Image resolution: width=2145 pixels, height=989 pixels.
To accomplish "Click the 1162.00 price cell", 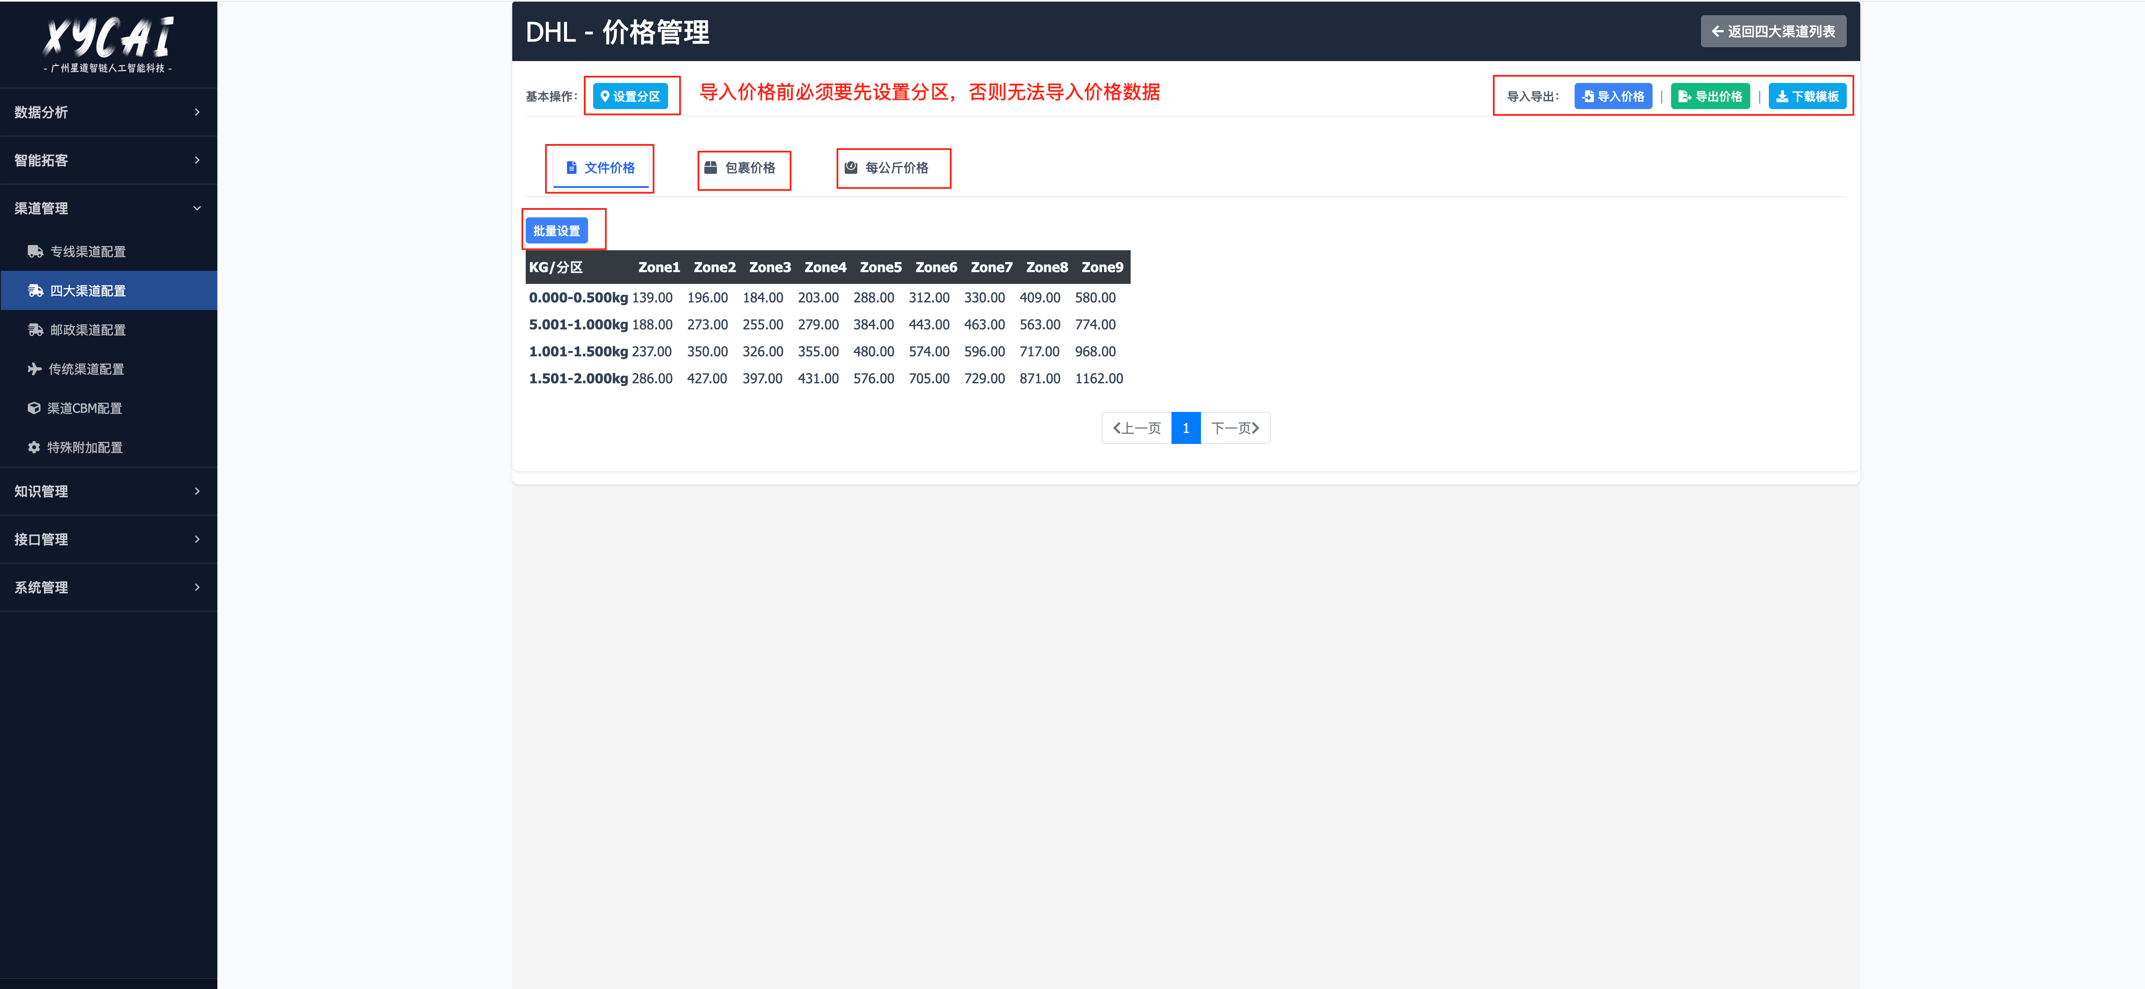I will (x=1099, y=378).
